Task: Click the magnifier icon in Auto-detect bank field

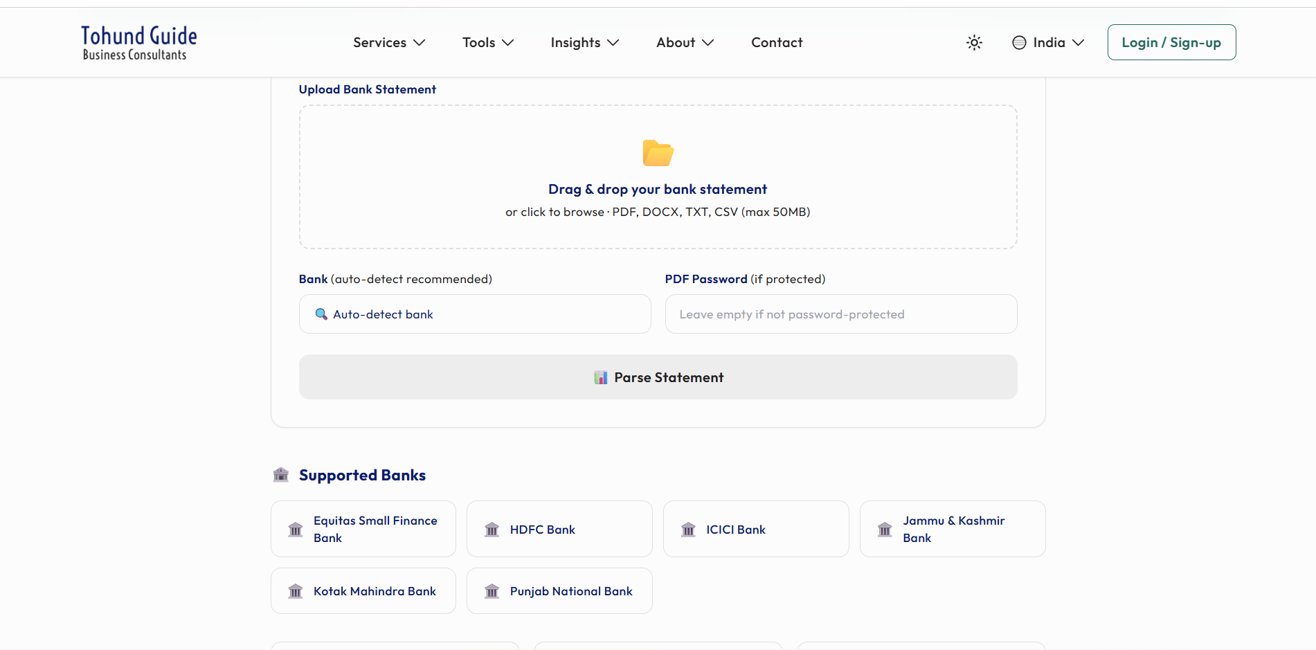Action: point(321,314)
